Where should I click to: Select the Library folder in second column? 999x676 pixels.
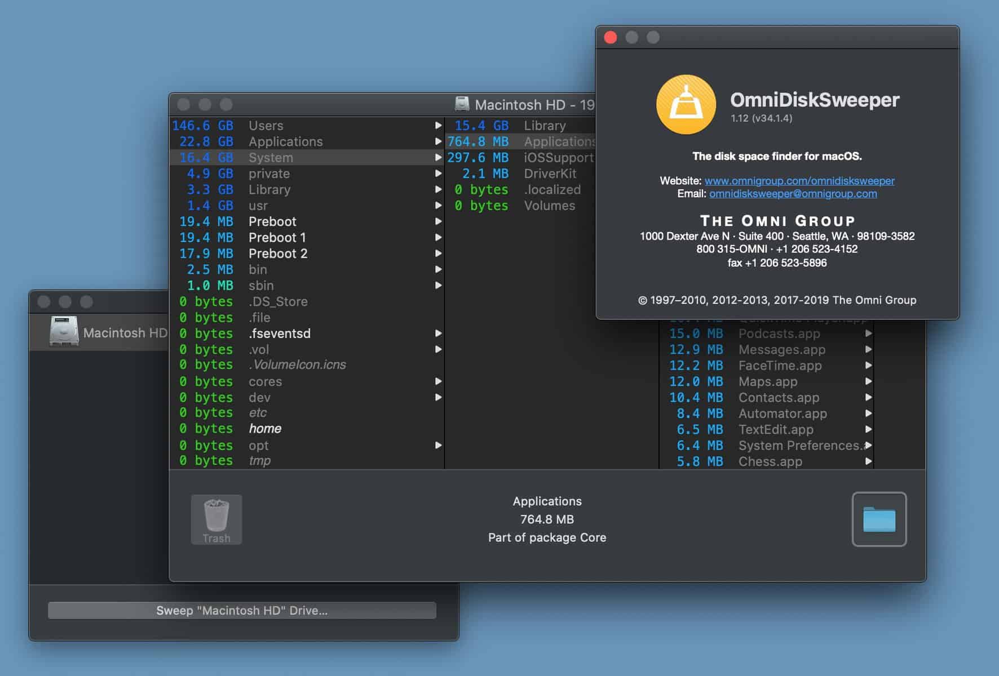click(x=545, y=126)
